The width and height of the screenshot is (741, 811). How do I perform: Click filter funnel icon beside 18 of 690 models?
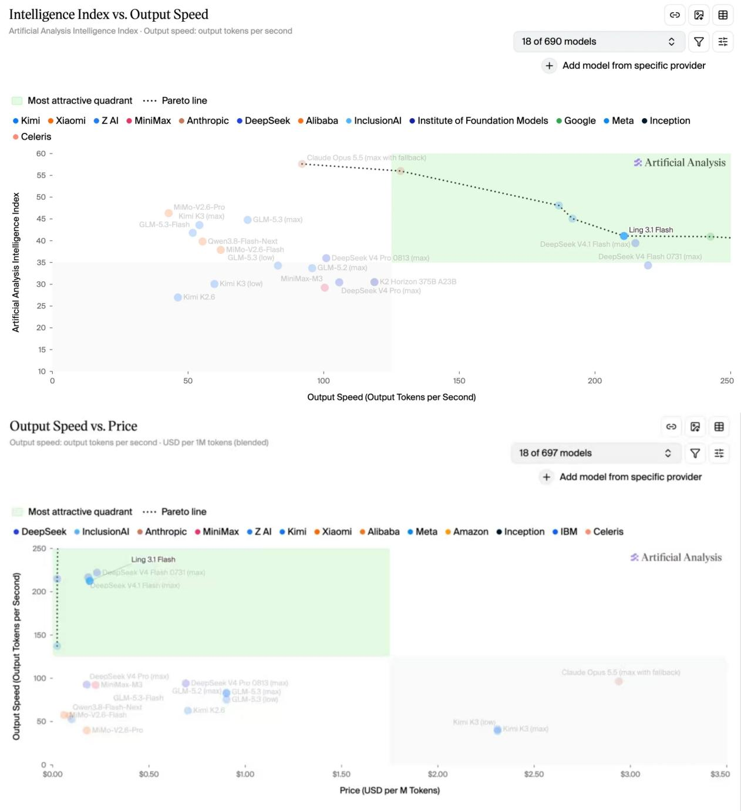(699, 42)
